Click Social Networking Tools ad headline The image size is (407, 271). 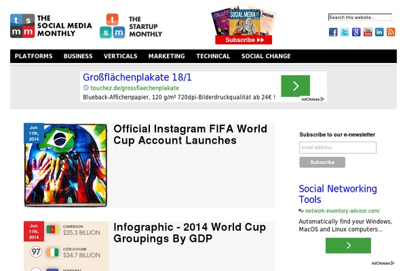338,194
